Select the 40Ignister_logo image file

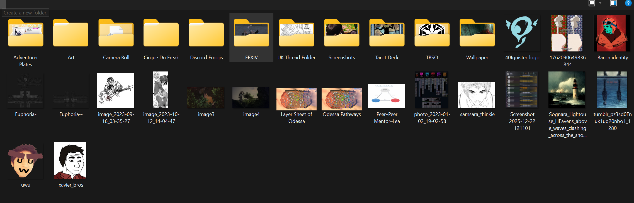[522, 33]
